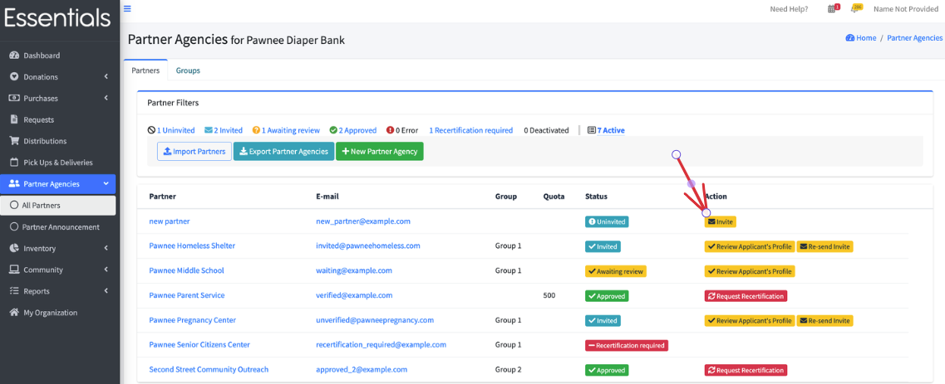Click approved_2@example.com email link
945x384 pixels.
[x=362, y=369]
